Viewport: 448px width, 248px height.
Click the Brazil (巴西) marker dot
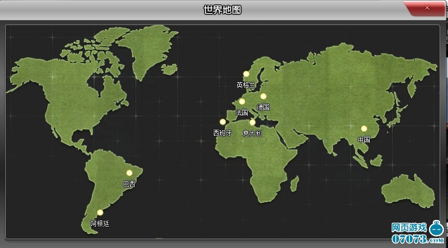coord(129,173)
